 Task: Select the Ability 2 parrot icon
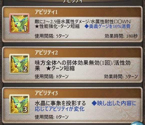(19, 64)
